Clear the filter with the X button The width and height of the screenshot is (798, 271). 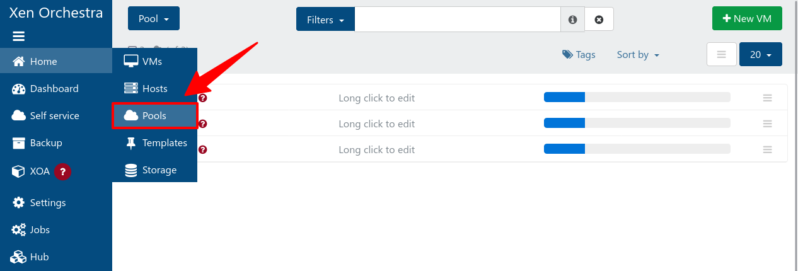click(x=599, y=20)
